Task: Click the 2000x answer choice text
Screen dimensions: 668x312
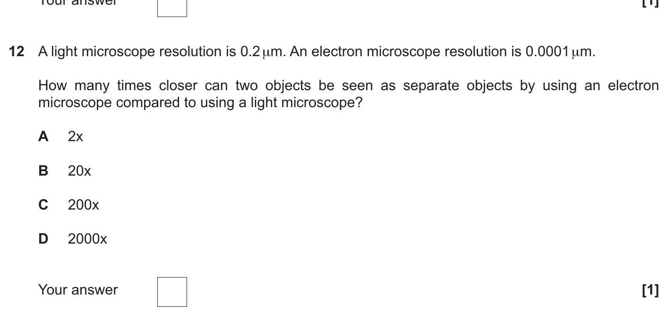Action: click(87, 239)
